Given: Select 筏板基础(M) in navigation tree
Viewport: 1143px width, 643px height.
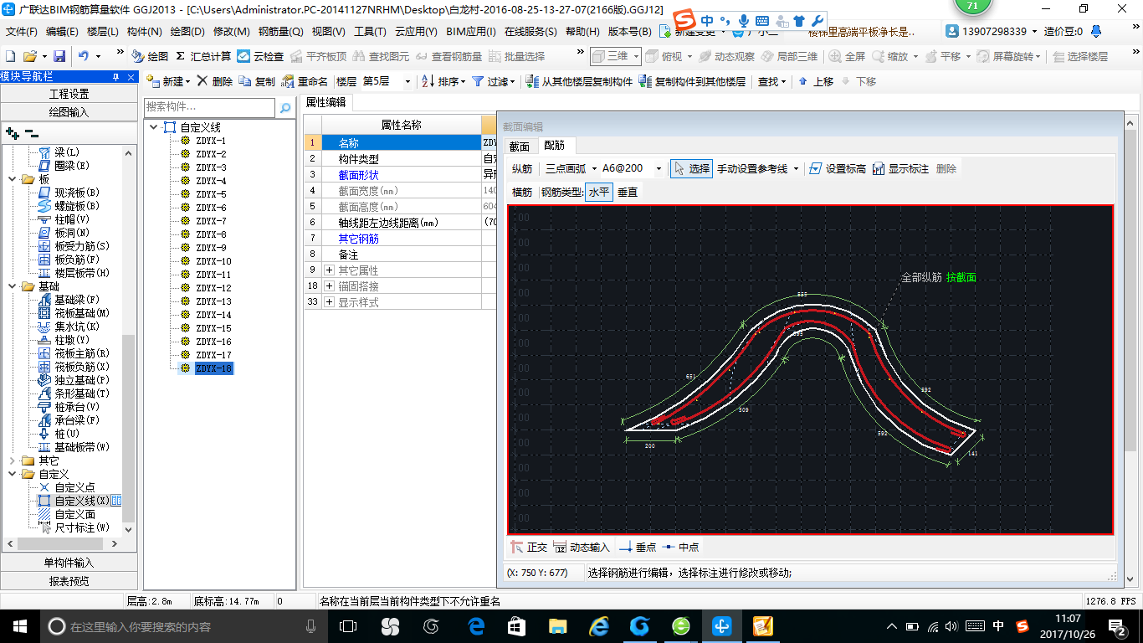Looking at the screenshot, I should coord(82,313).
